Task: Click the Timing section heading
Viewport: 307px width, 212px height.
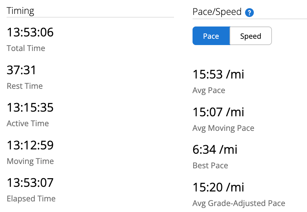Action: [x=21, y=11]
